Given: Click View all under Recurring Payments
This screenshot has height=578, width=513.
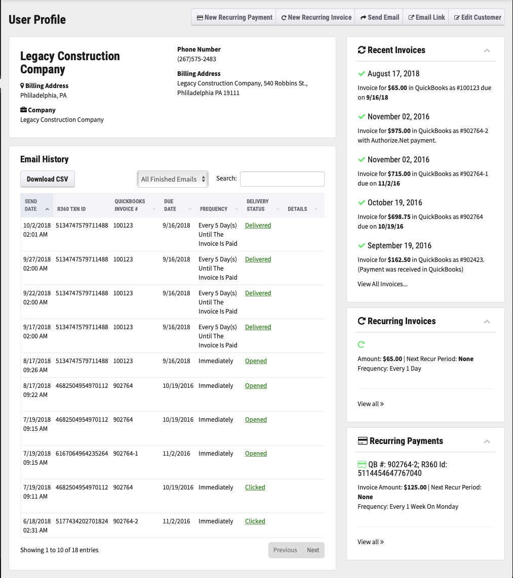Looking at the screenshot, I should pos(371,542).
